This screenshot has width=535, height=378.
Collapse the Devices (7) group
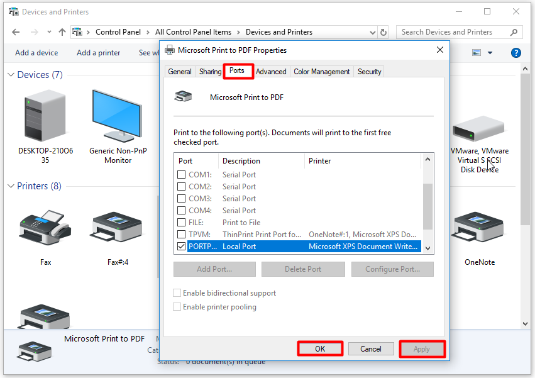[11, 75]
